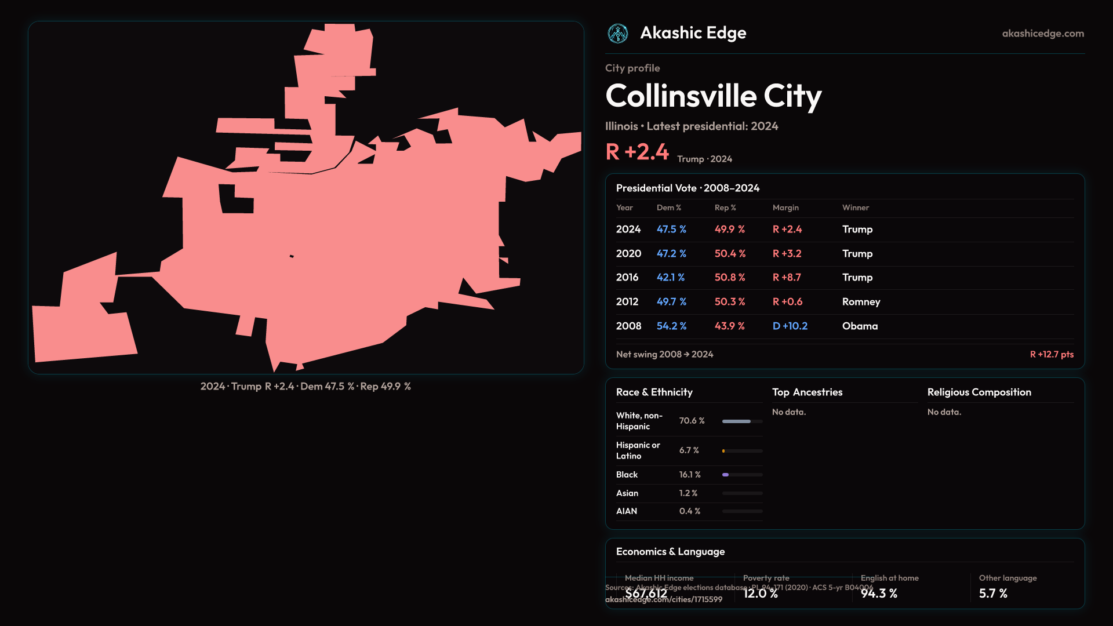Click the Dem % column header
This screenshot has height=626, width=1113.
(668, 208)
